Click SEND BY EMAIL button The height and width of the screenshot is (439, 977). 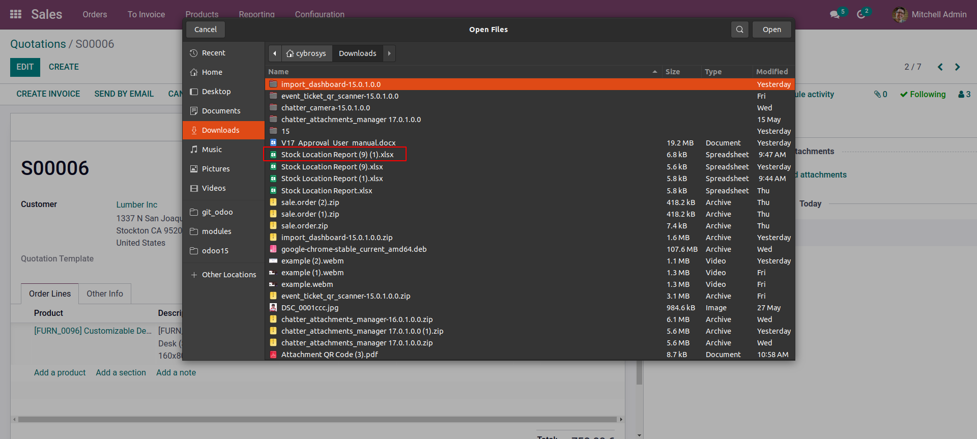124,94
